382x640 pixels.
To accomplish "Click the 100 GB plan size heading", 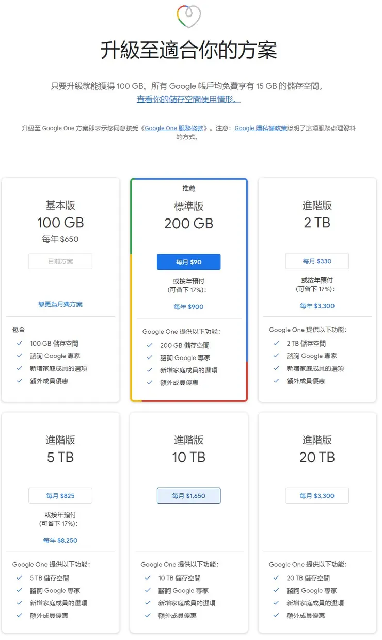I will coord(60,223).
